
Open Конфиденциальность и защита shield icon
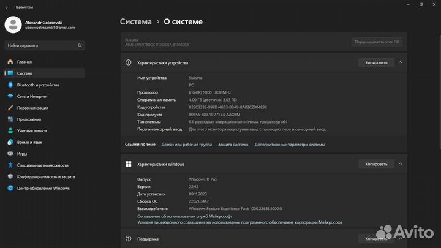pyautogui.click(x=10, y=176)
